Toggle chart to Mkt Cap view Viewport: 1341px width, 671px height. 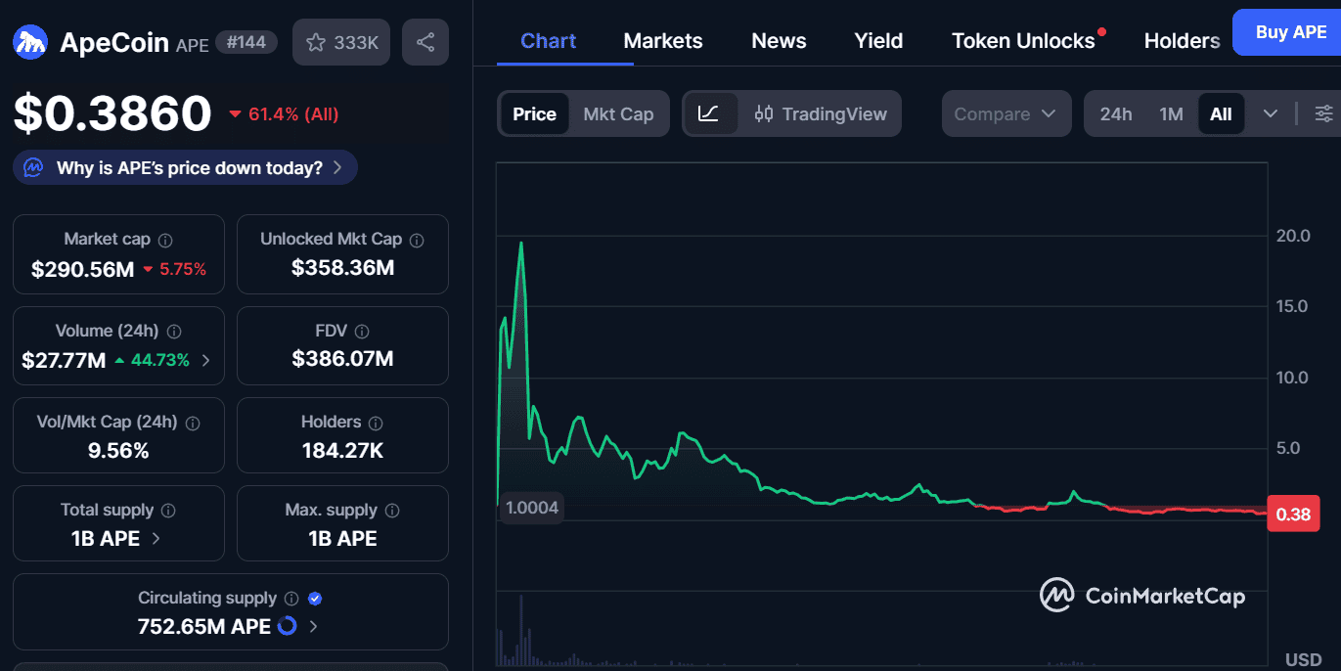tap(618, 113)
